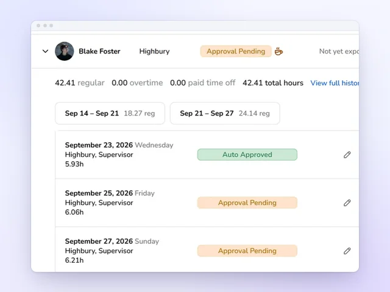Click the Blake Foster name
Viewport: 390px width, 292px height.
tap(99, 51)
